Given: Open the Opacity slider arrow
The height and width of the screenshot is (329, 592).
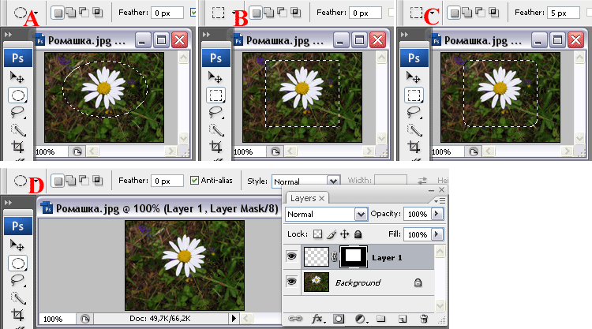Looking at the screenshot, I should pos(438,215).
